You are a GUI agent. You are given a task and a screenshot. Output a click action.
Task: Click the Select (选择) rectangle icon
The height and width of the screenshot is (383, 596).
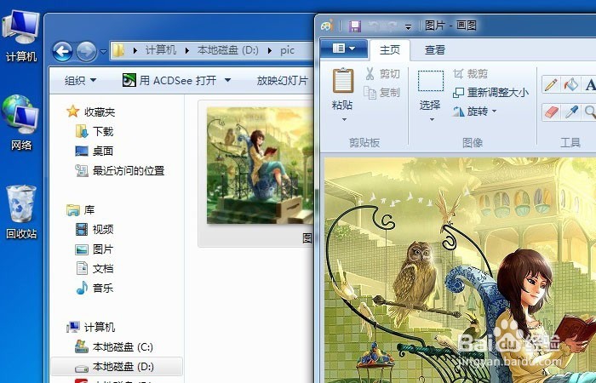431,81
